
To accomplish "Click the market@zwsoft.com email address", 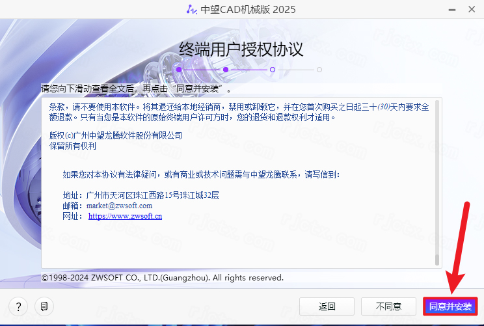I will (x=119, y=206).
